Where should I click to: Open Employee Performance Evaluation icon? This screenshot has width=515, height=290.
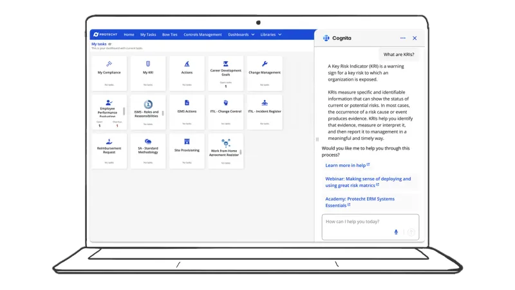click(x=109, y=102)
